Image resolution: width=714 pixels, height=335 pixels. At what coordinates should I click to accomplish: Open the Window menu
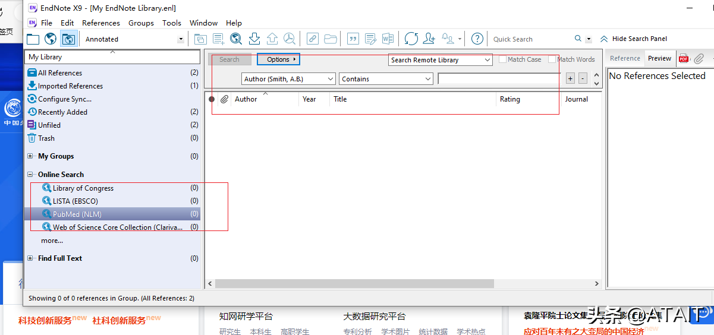click(x=203, y=23)
